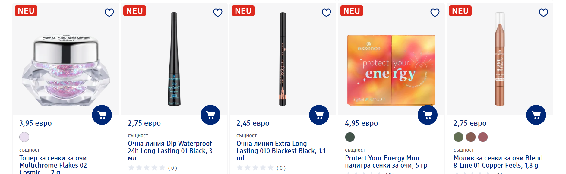Viewport: 566px width, 174px height.
Task: Pick the rose Blend & Line shade
Action: (483, 137)
